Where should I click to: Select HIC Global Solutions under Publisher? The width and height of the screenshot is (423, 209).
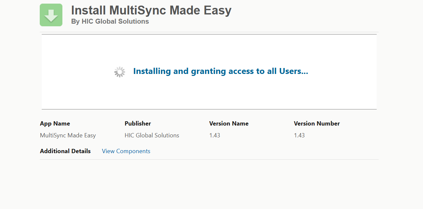(x=152, y=135)
